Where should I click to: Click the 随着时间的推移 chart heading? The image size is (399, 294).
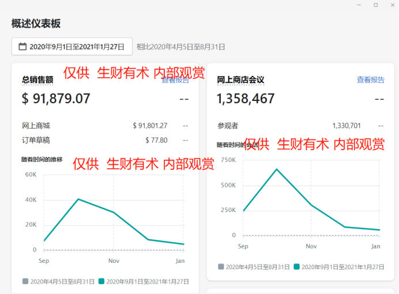coord(42,160)
